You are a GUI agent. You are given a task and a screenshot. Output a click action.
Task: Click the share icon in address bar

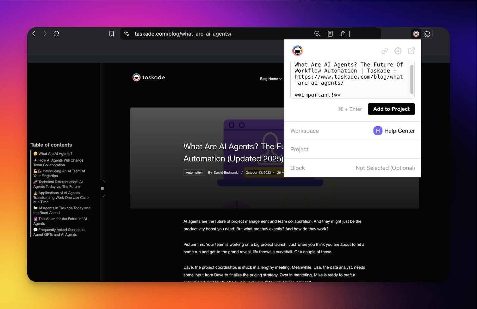tap(343, 34)
